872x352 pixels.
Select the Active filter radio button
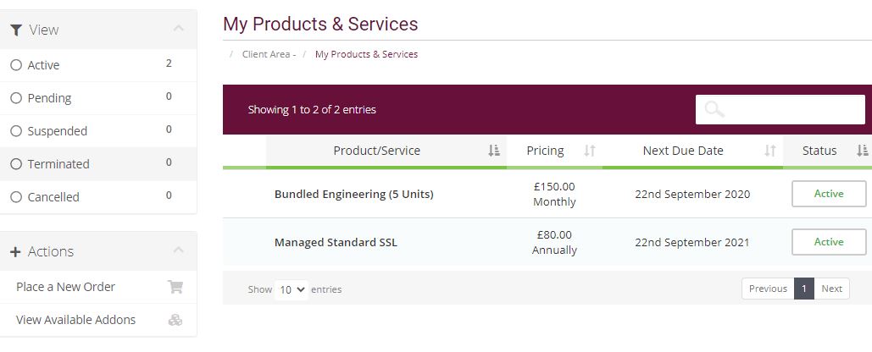tap(16, 65)
